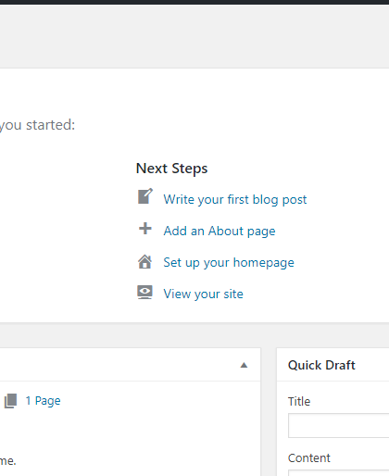Click the 'you started:' welcome text
This screenshot has width=389, height=476.
(37, 125)
